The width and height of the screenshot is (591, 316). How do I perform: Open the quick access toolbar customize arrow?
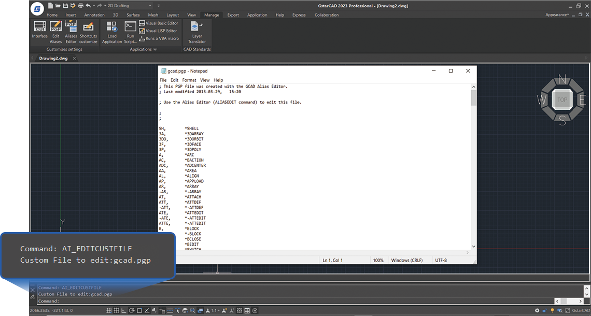coord(158,6)
